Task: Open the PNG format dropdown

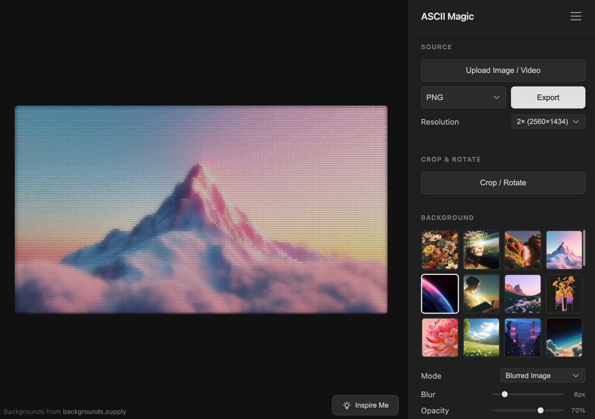Action: point(463,97)
